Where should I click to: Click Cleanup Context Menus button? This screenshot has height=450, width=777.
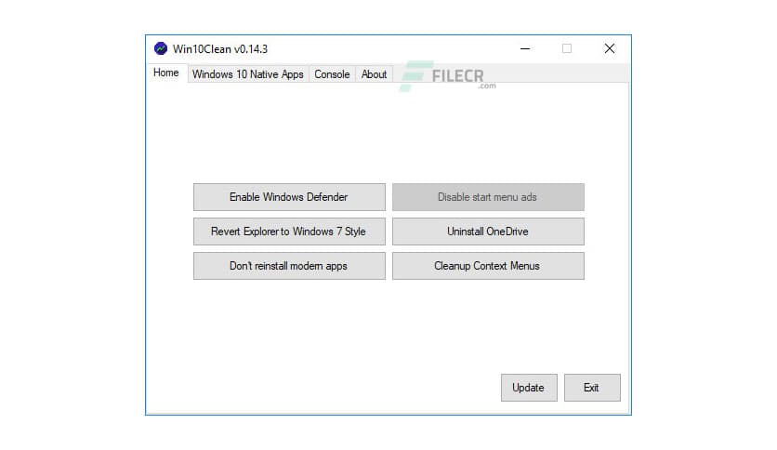488,266
